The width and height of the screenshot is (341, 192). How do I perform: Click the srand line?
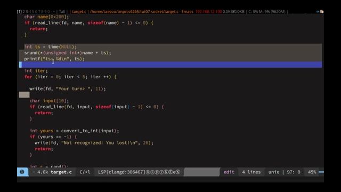68,53
